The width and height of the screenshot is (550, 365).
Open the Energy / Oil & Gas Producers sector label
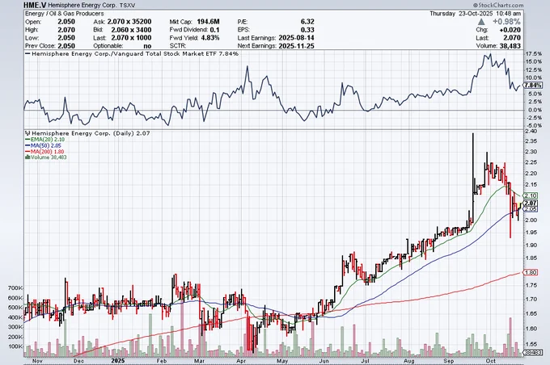click(65, 14)
